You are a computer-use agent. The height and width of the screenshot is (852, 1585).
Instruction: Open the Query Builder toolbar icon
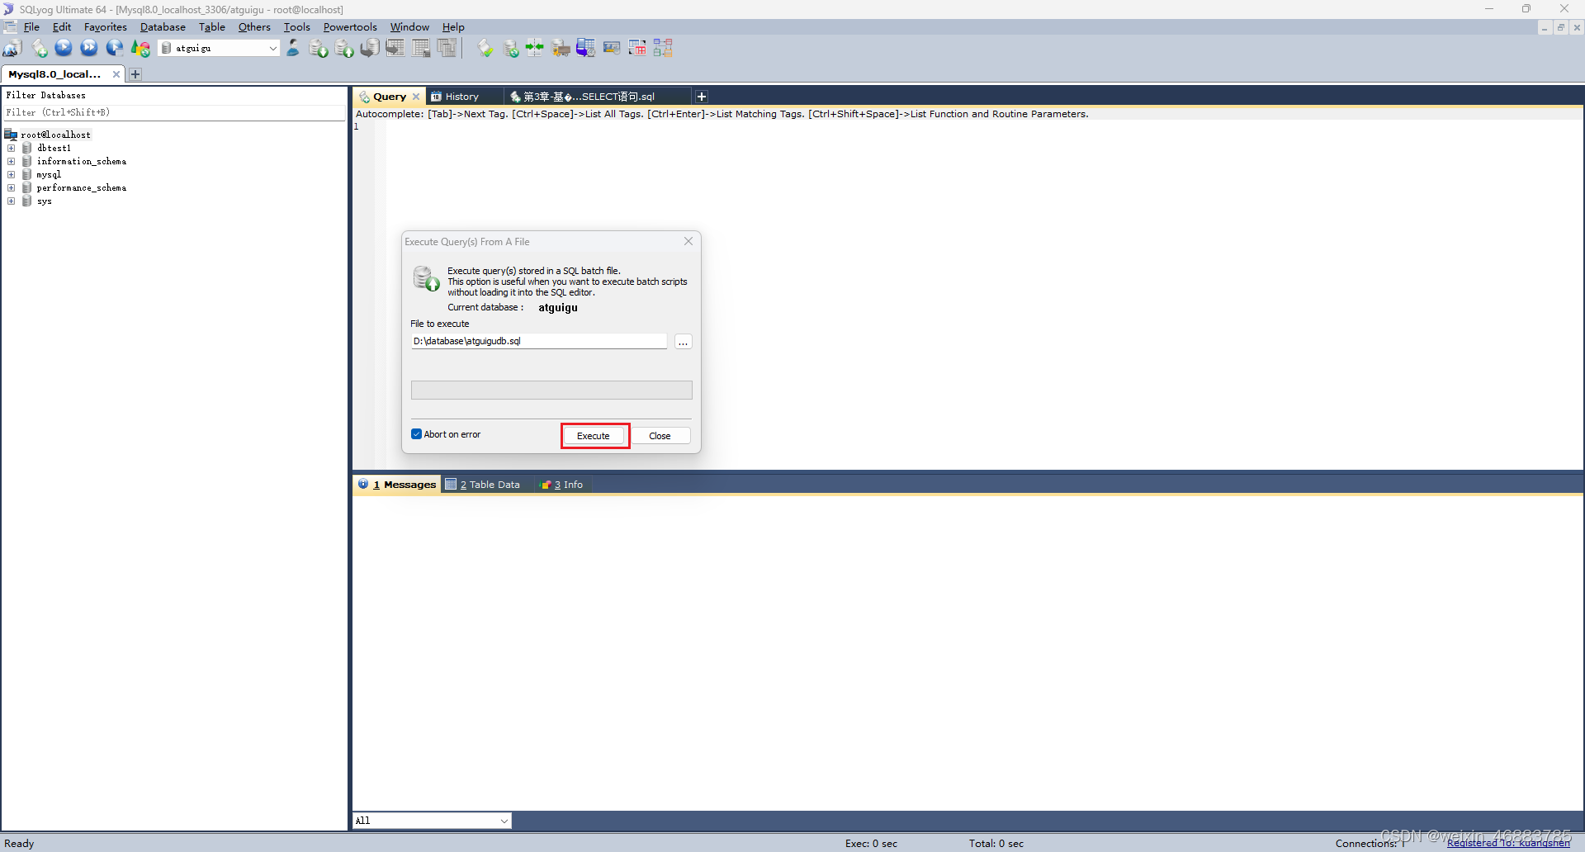pos(637,48)
